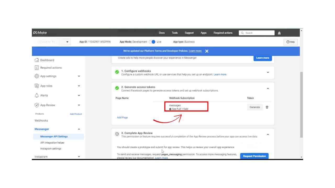The width and height of the screenshot is (335, 188).
Task: Close the Platform Terms banner
Action: [x=207, y=51]
